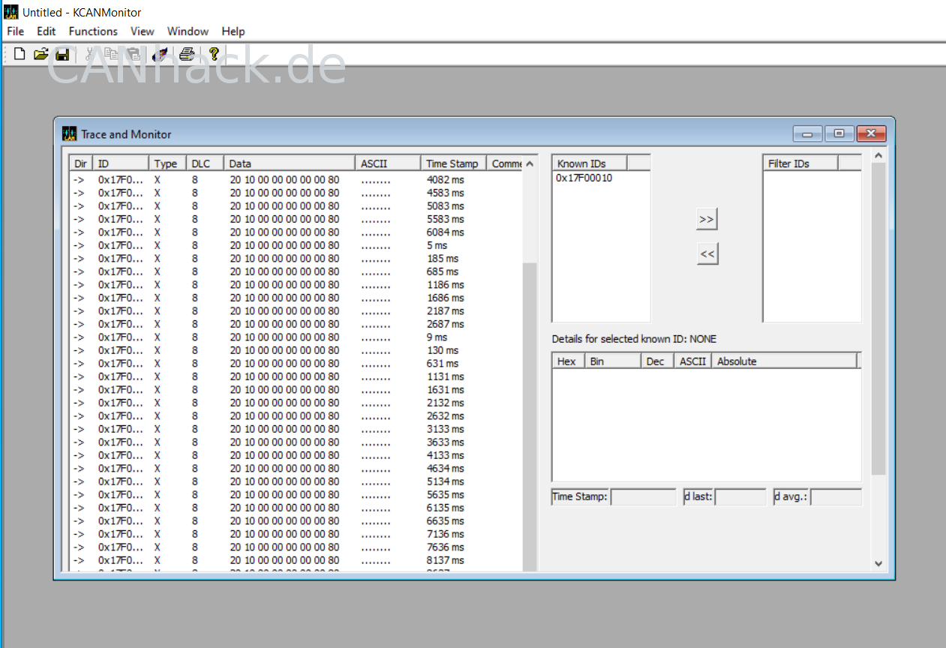Select the trace row with 5635 ms
This screenshot has height=648, width=946.
pos(296,495)
